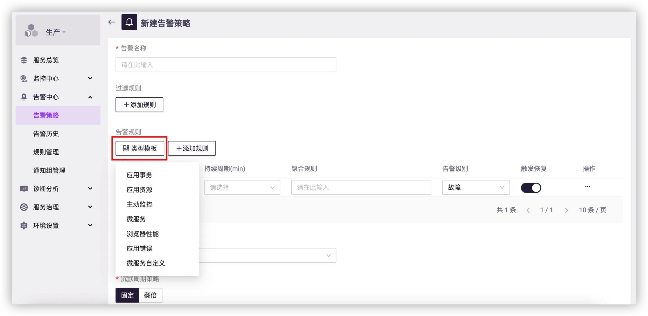Click the 服务治理 sidebar icon
This screenshot has width=648, height=316.
[x=24, y=207]
